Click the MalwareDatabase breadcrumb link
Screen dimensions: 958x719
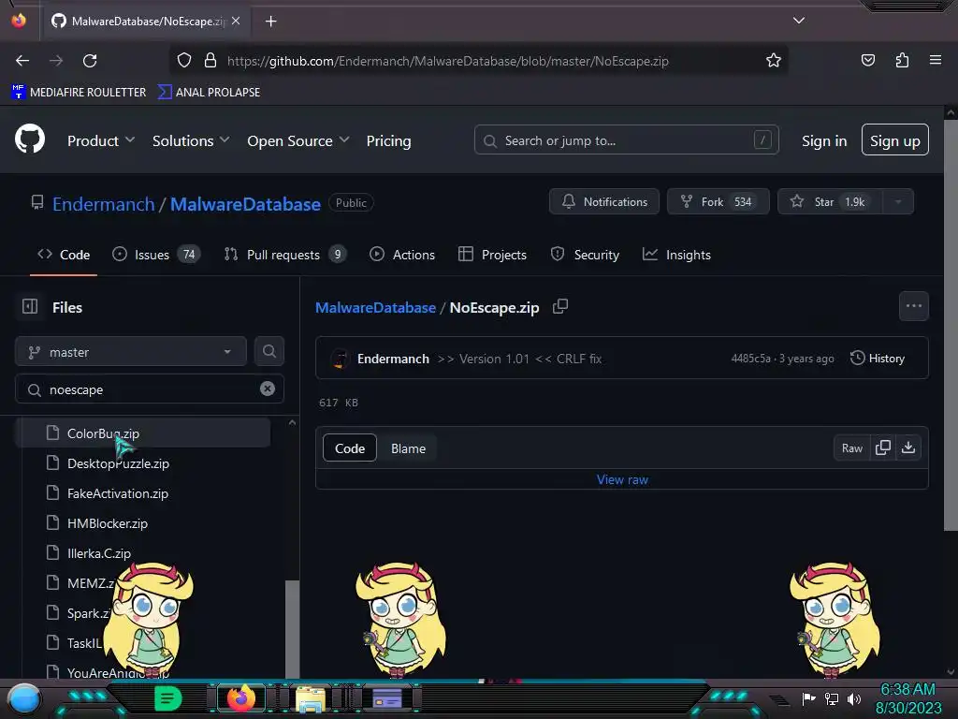click(x=376, y=307)
